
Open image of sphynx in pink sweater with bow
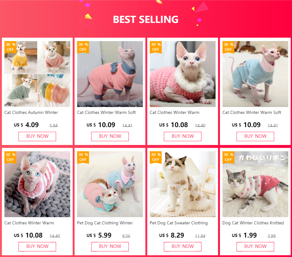[110, 74]
